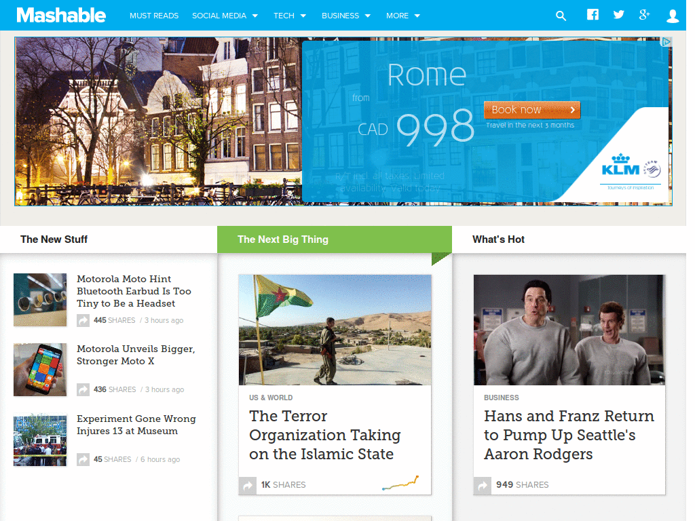Select the What's Hot tab
The height and width of the screenshot is (521, 695).
pyautogui.click(x=569, y=239)
